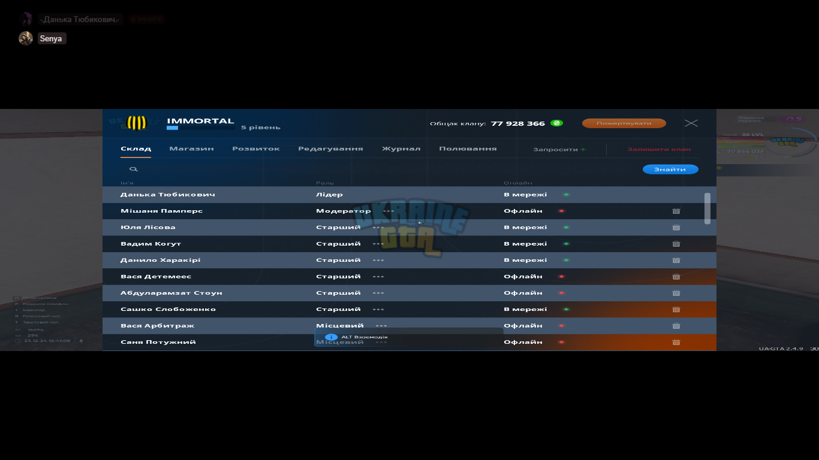Image resolution: width=819 pixels, height=460 pixels.
Task: Expand role dots for Сашко Слобоженко
Action: point(378,310)
